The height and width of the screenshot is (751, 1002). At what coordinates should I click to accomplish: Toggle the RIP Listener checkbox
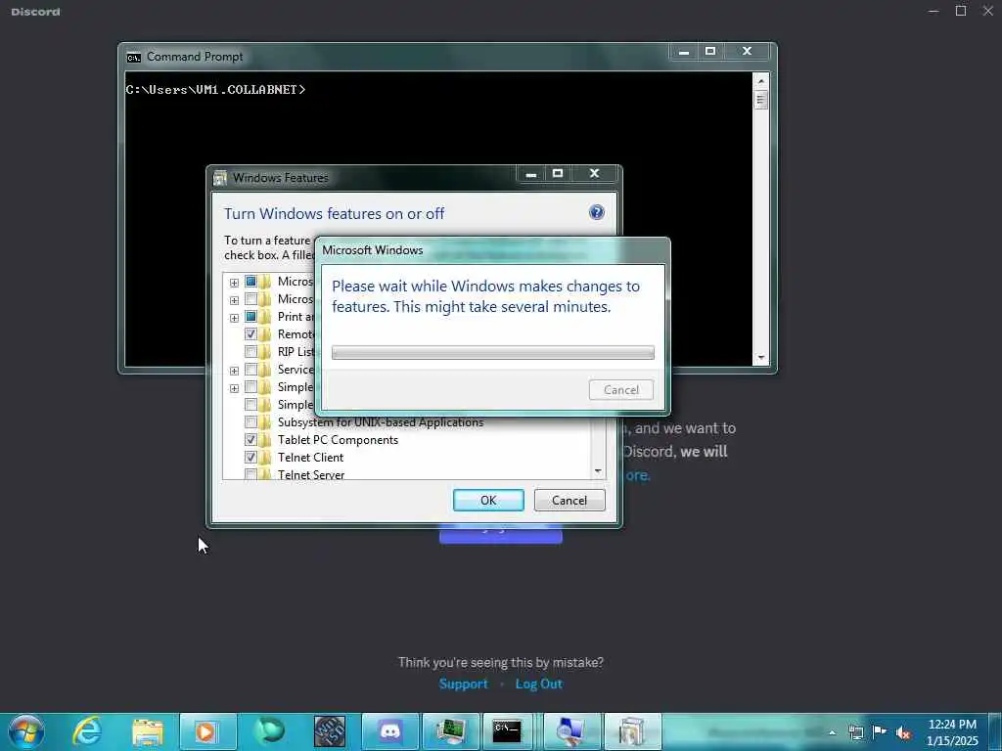250,351
